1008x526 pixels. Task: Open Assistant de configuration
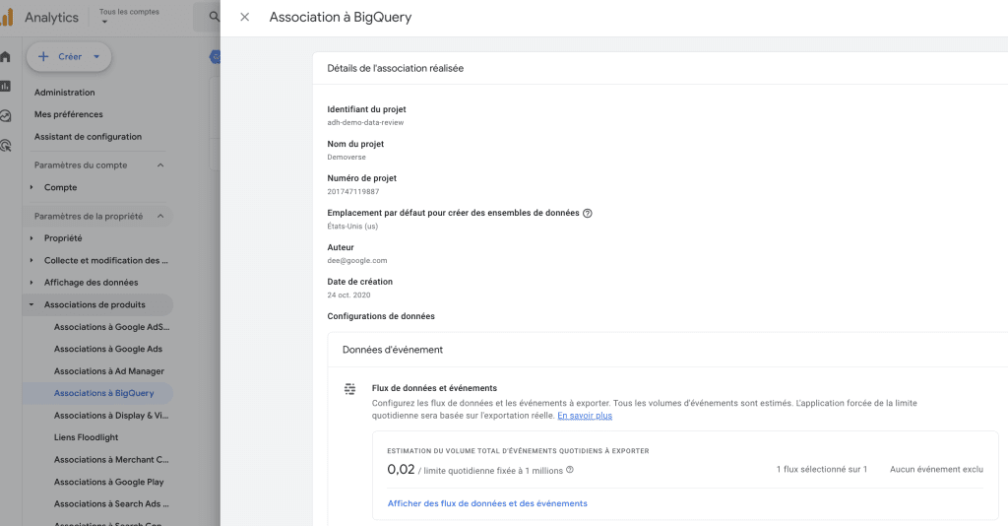coord(88,137)
